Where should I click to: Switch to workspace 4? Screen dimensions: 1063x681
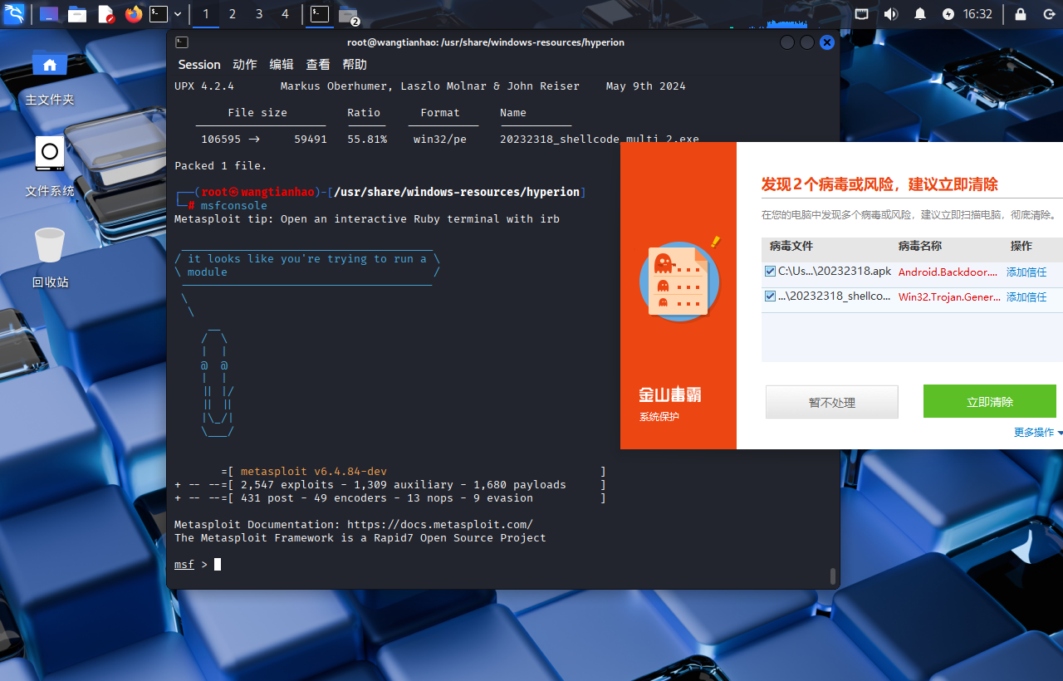click(x=286, y=14)
